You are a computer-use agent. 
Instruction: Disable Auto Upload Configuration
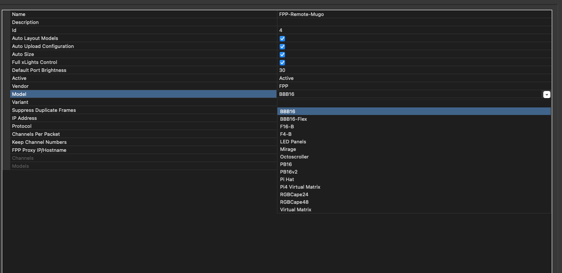pyautogui.click(x=282, y=46)
